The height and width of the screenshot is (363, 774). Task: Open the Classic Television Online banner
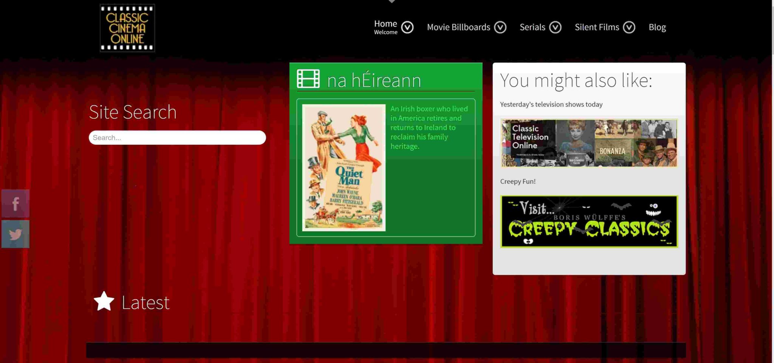588,143
